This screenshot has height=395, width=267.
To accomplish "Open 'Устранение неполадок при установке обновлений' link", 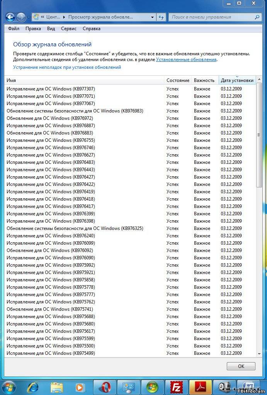I will 67,67.
